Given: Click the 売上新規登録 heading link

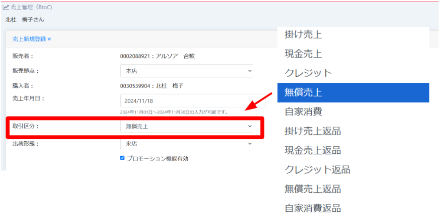Looking at the screenshot, I should pyautogui.click(x=29, y=39).
